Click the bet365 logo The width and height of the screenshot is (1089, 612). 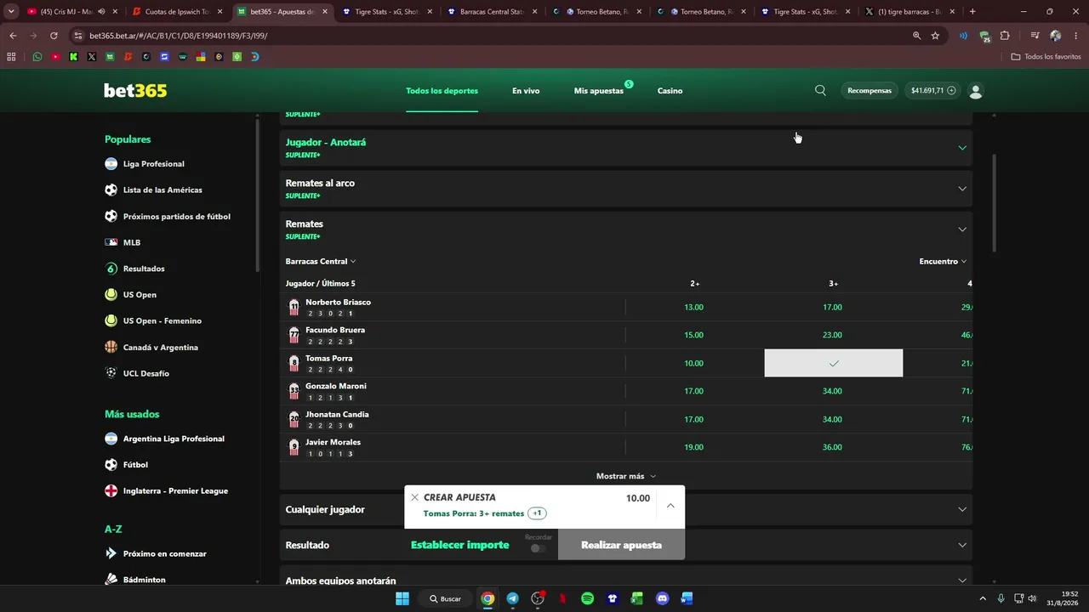135,91
